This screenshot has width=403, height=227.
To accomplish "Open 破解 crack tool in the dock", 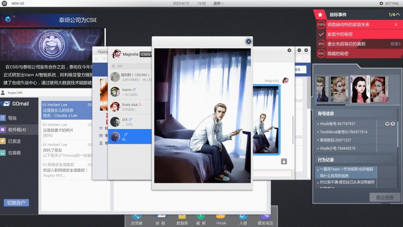I will click(201, 220).
